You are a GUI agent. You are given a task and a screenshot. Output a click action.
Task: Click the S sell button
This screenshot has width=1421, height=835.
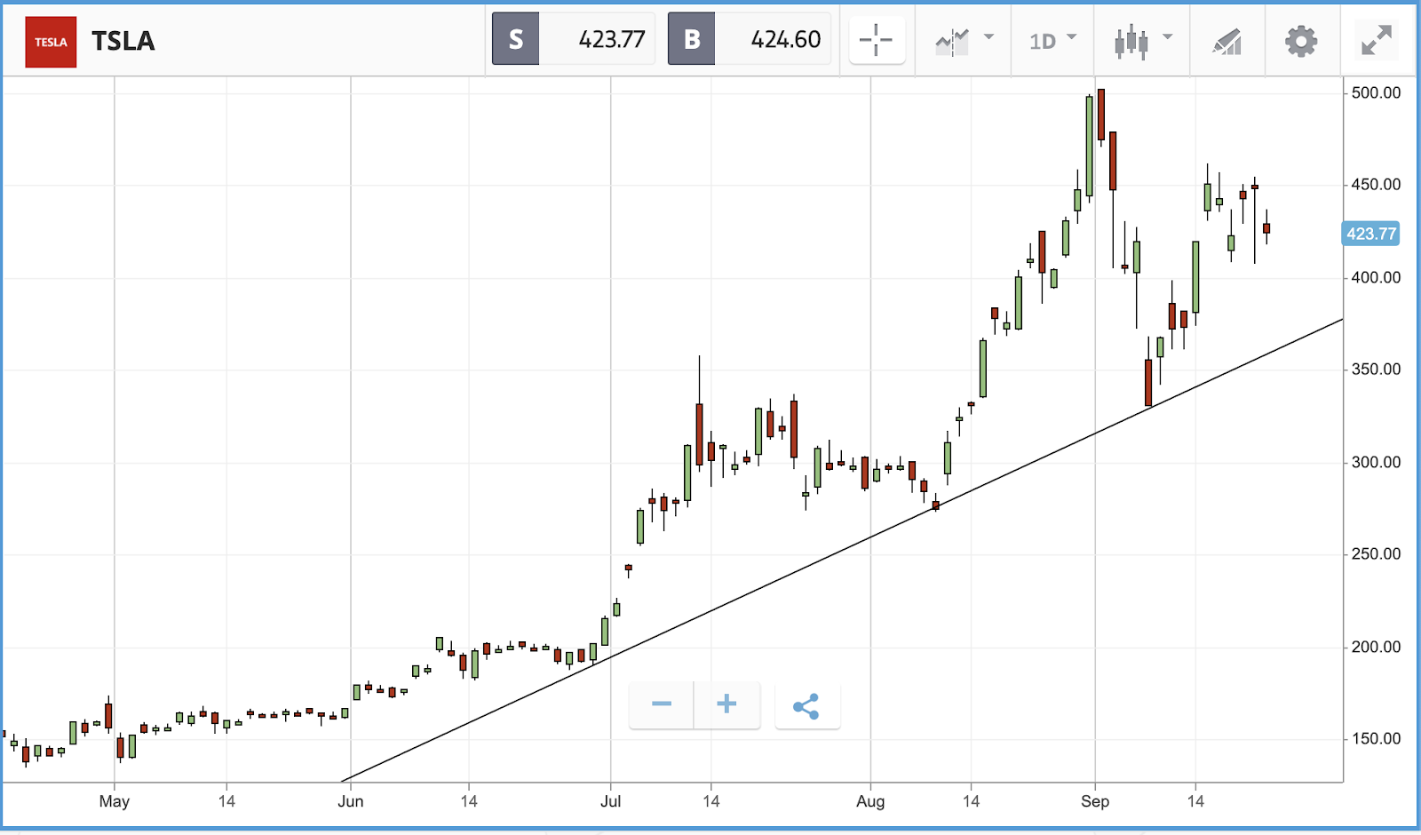click(516, 39)
